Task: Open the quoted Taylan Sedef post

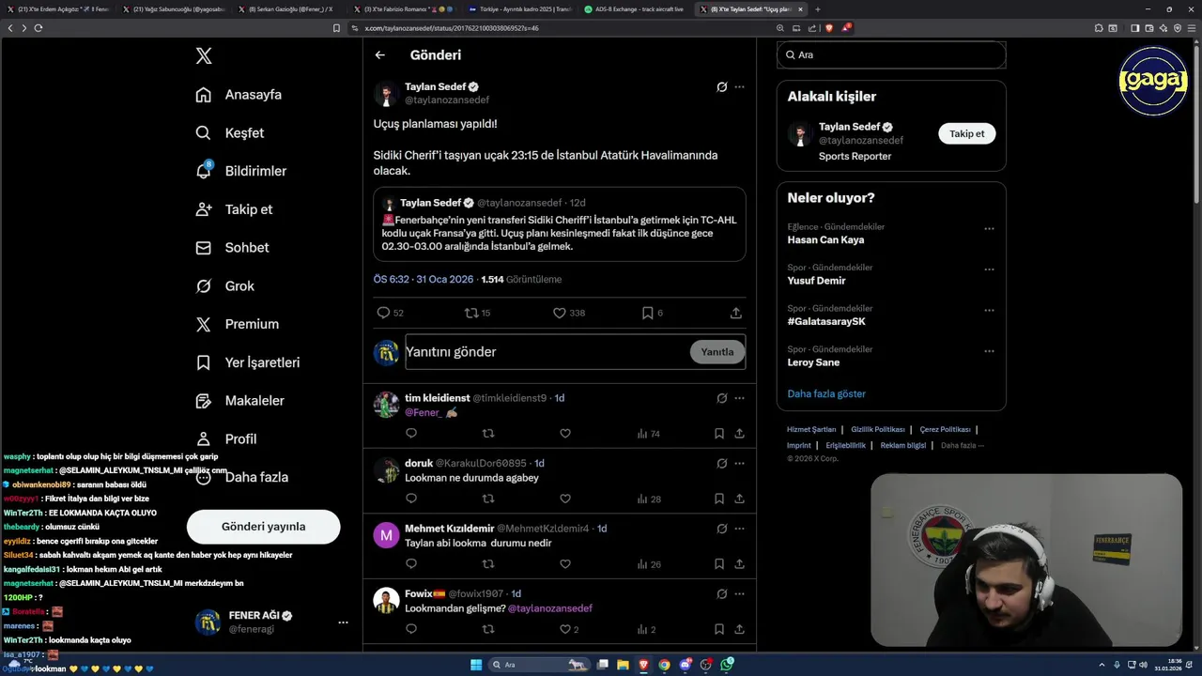Action: [560, 224]
